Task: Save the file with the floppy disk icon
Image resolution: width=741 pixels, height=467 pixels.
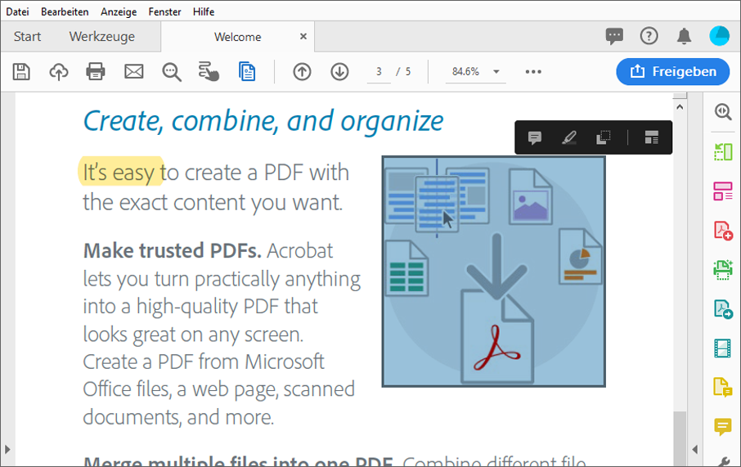Action: [21, 72]
